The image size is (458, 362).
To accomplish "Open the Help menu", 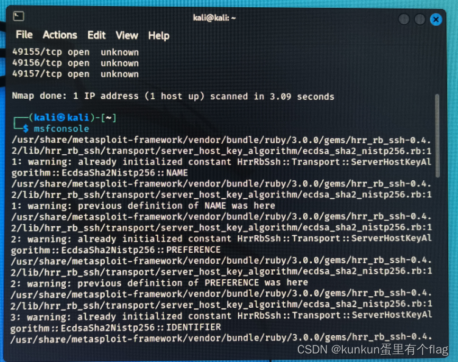I will (x=158, y=36).
